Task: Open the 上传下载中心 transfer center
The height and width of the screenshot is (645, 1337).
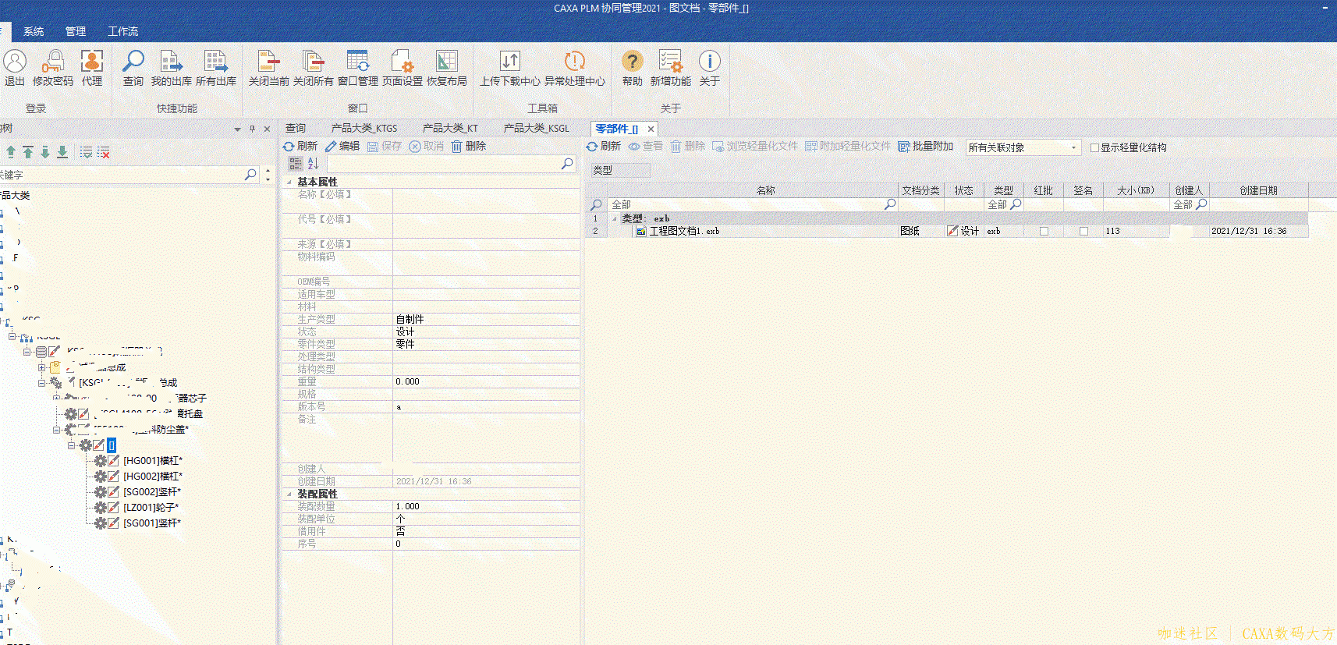Action: (x=509, y=62)
